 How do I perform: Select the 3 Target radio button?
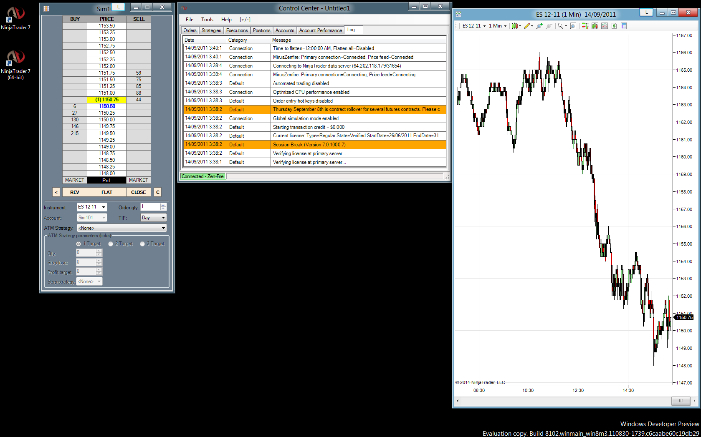pos(142,244)
